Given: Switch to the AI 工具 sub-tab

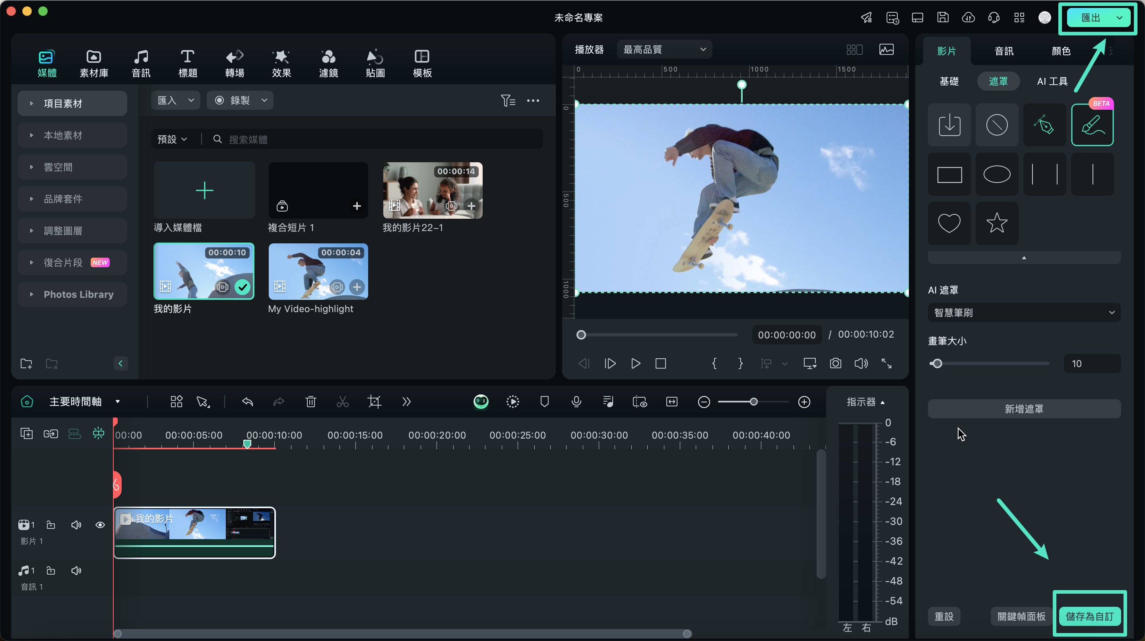Looking at the screenshot, I should pyautogui.click(x=1052, y=82).
